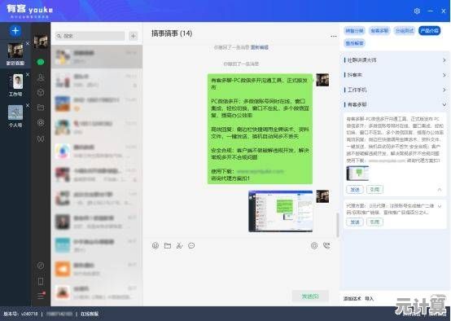Image resolution: width=451 pixels, height=321 pixels.
Task: Click the 有客 youke logo in title bar
Action: pyautogui.click(x=30, y=11)
